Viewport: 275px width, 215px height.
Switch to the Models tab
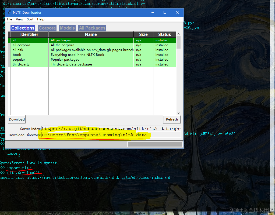click(x=67, y=28)
